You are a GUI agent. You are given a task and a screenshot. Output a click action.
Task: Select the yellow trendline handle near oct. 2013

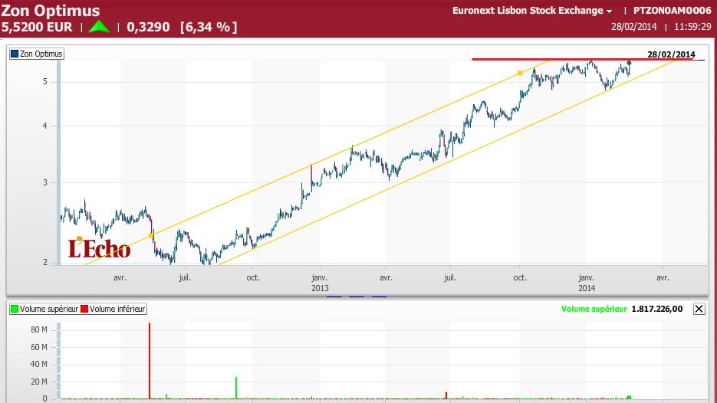pyautogui.click(x=520, y=73)
